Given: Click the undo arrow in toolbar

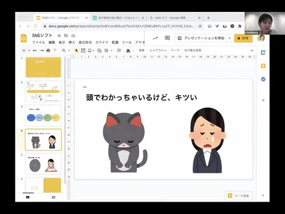Looking at the screenshot, I should click(35, 51).
